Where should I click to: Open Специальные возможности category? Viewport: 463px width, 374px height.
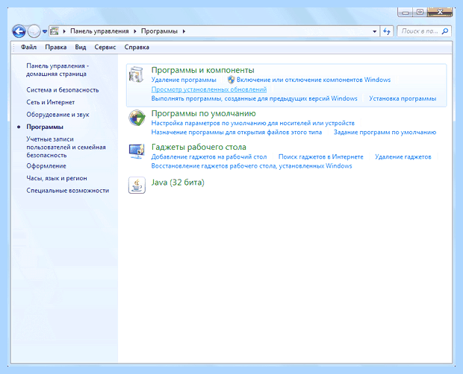[x=68, y=191]
